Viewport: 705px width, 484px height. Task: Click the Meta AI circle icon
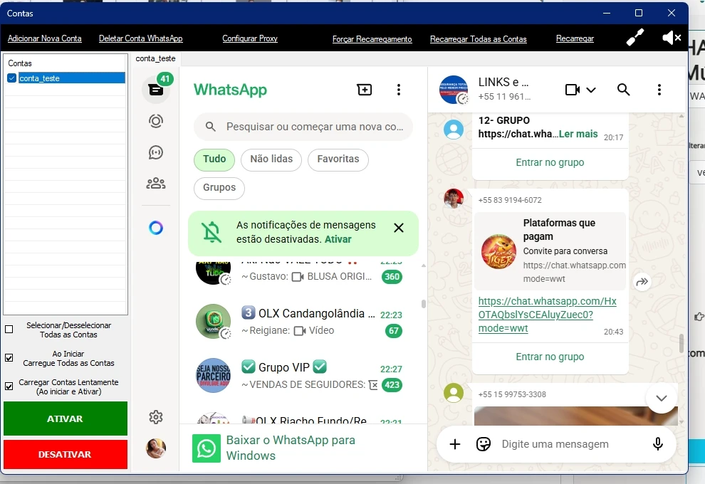[156, 228]
